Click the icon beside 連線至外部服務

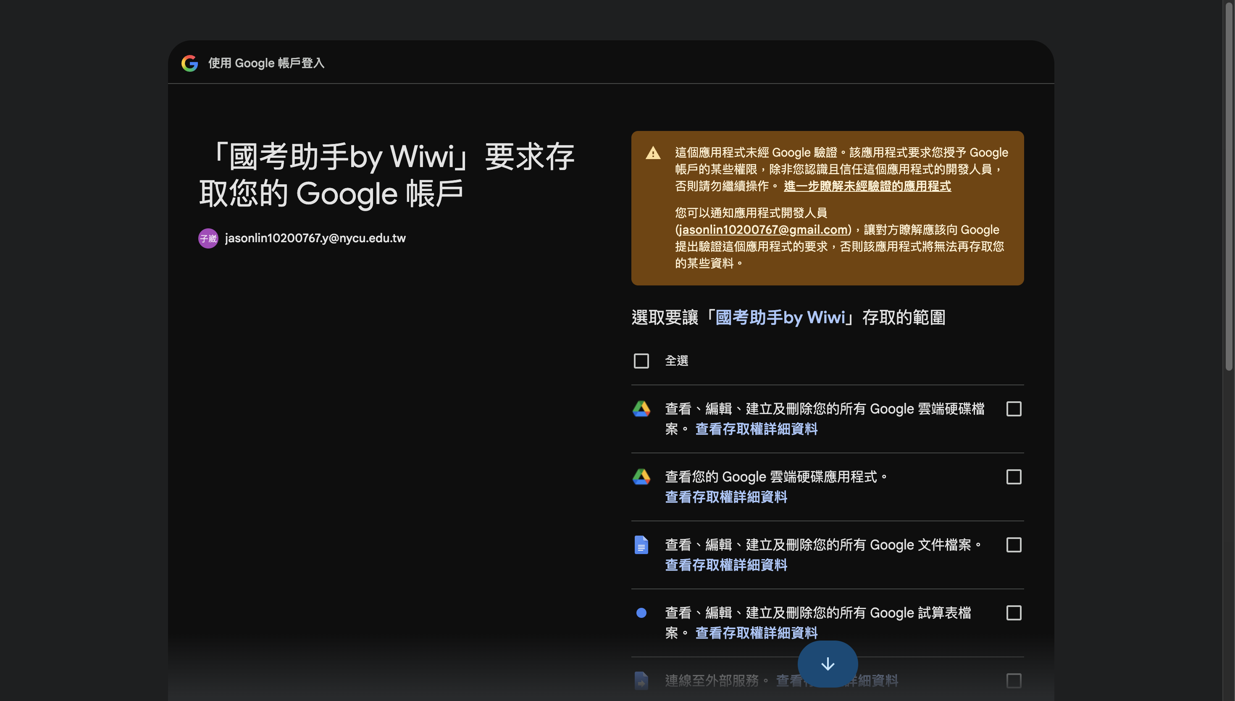[641, 681]
